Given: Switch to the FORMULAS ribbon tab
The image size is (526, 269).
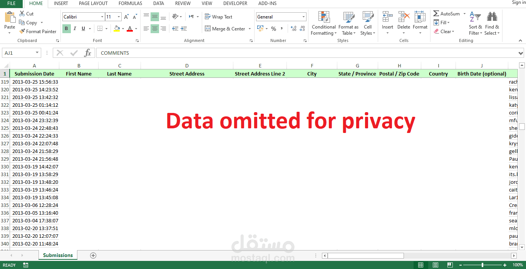Looking at the screenshot, I should (130, 3).
